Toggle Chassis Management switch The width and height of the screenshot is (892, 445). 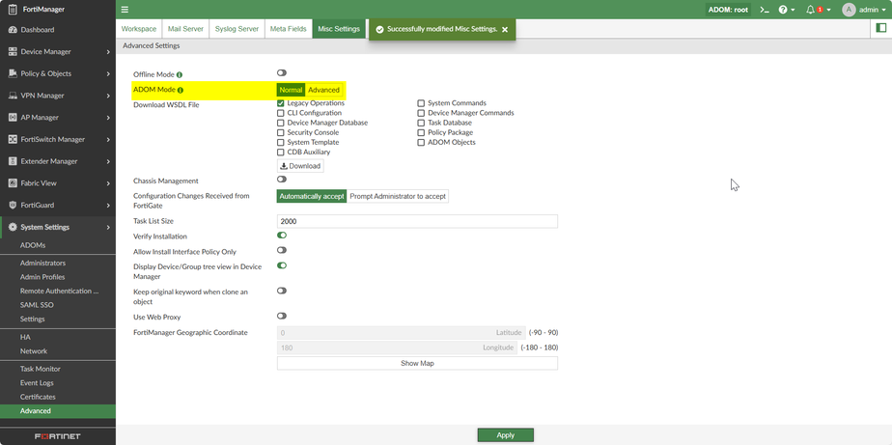(x=282, y=180)
